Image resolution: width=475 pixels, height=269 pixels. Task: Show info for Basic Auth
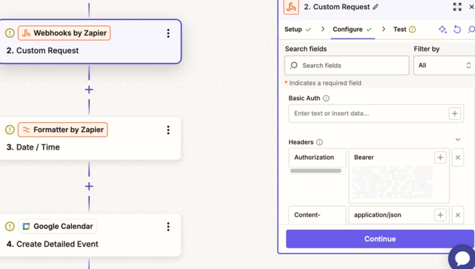(x=326, y=98)
